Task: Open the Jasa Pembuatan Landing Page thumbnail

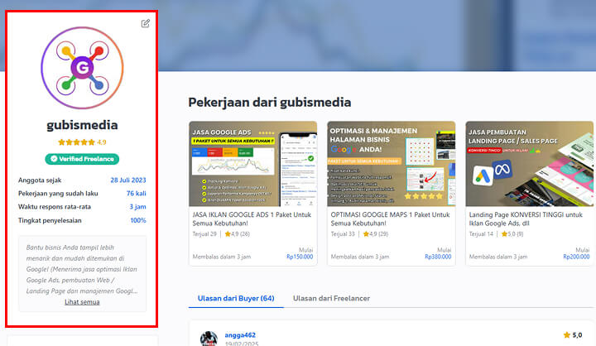Action: [530, 164]
